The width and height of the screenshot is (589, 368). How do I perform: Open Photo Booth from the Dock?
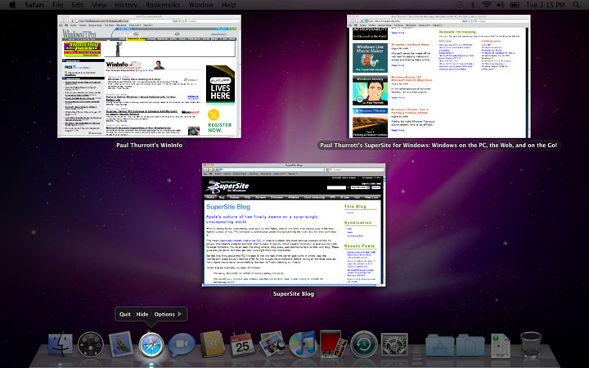click(x=333, y=343)
